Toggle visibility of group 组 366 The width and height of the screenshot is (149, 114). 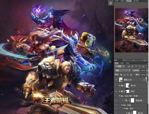pyautogui.click(x=116, y=113)
